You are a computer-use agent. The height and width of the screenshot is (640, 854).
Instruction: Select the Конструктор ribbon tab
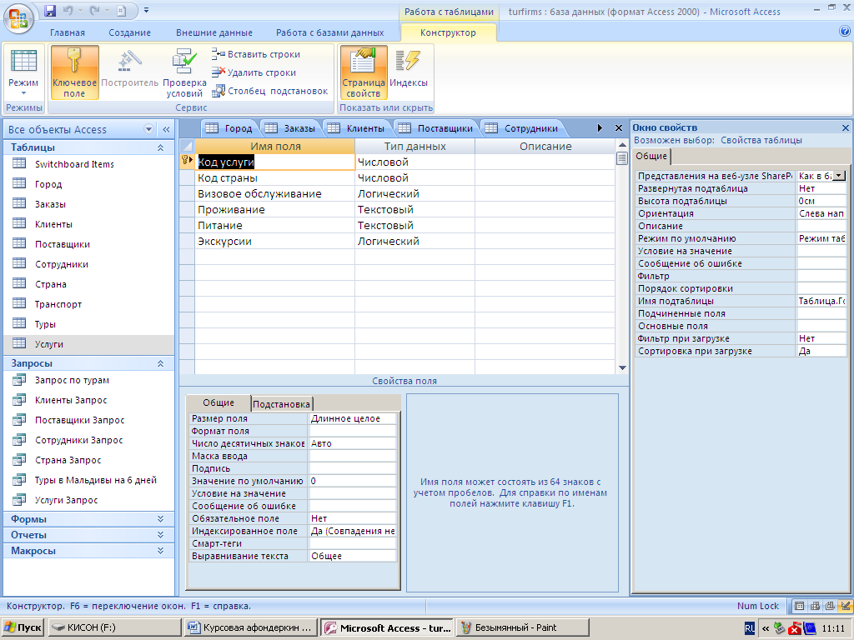point(448,32)
